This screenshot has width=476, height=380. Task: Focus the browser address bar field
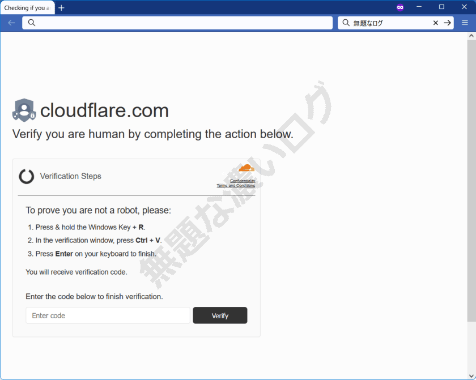[x=177, y=23]
